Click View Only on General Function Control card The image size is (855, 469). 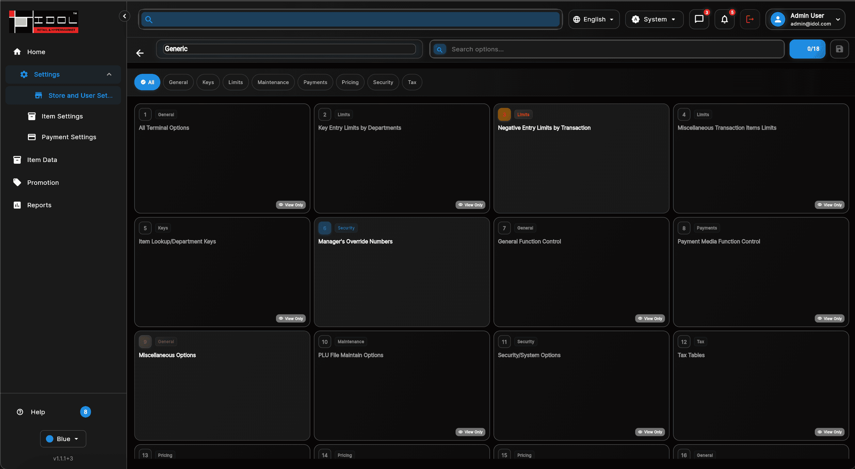650,319
